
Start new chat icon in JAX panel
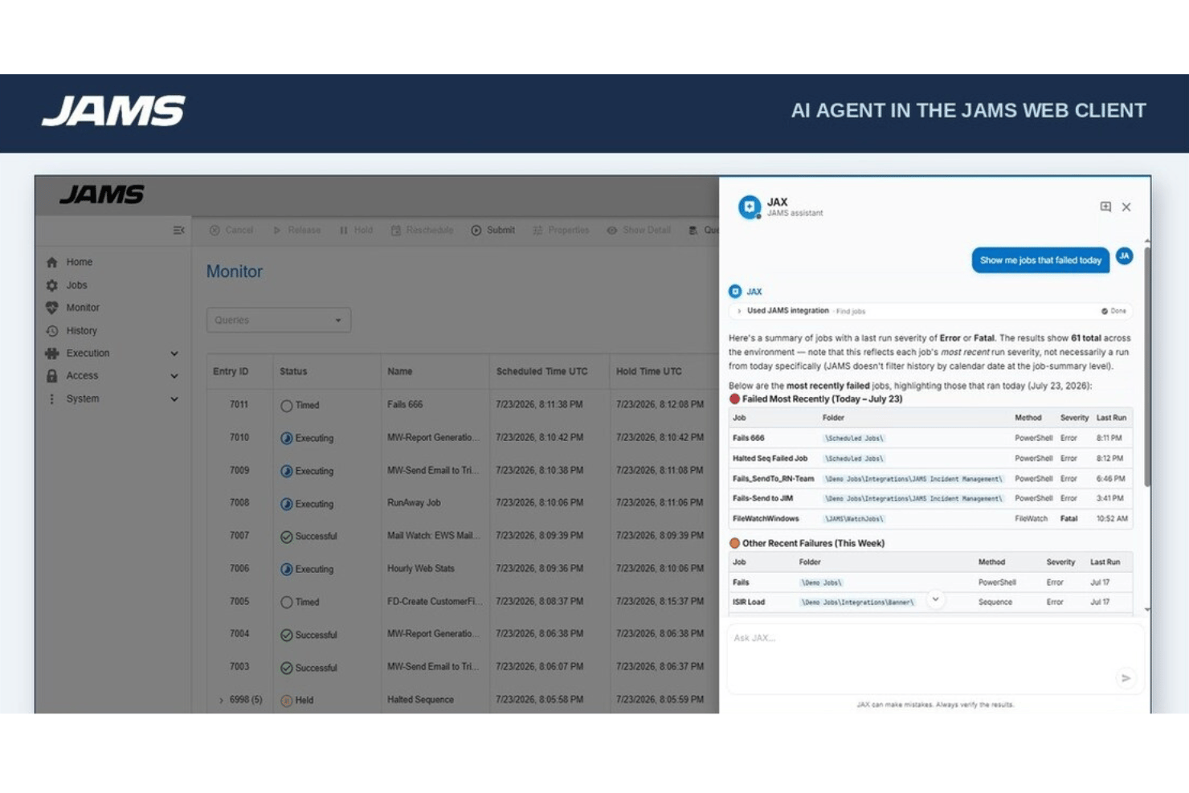point(1105,207)
